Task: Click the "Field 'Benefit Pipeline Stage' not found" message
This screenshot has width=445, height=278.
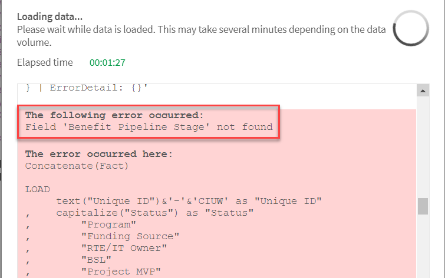Action: (149, 126)
